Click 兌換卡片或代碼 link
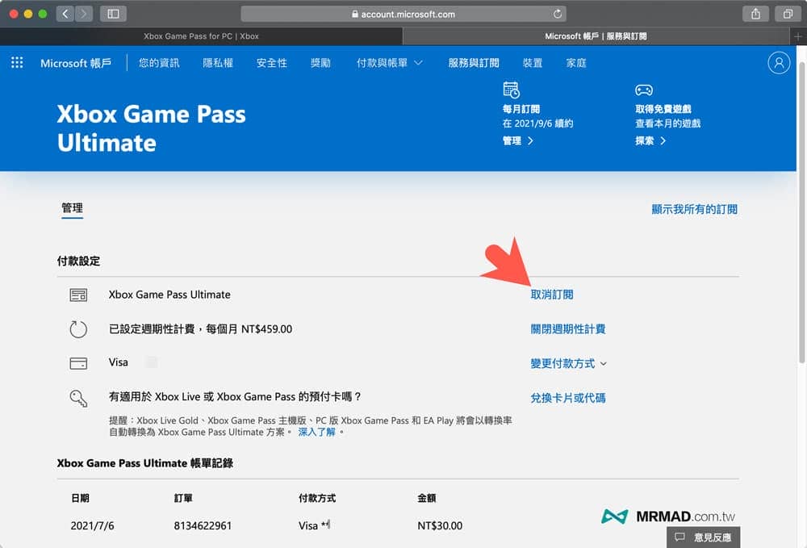 (567, 398)
